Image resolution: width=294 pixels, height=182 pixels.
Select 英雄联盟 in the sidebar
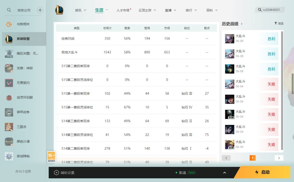[x=24, y=39]
